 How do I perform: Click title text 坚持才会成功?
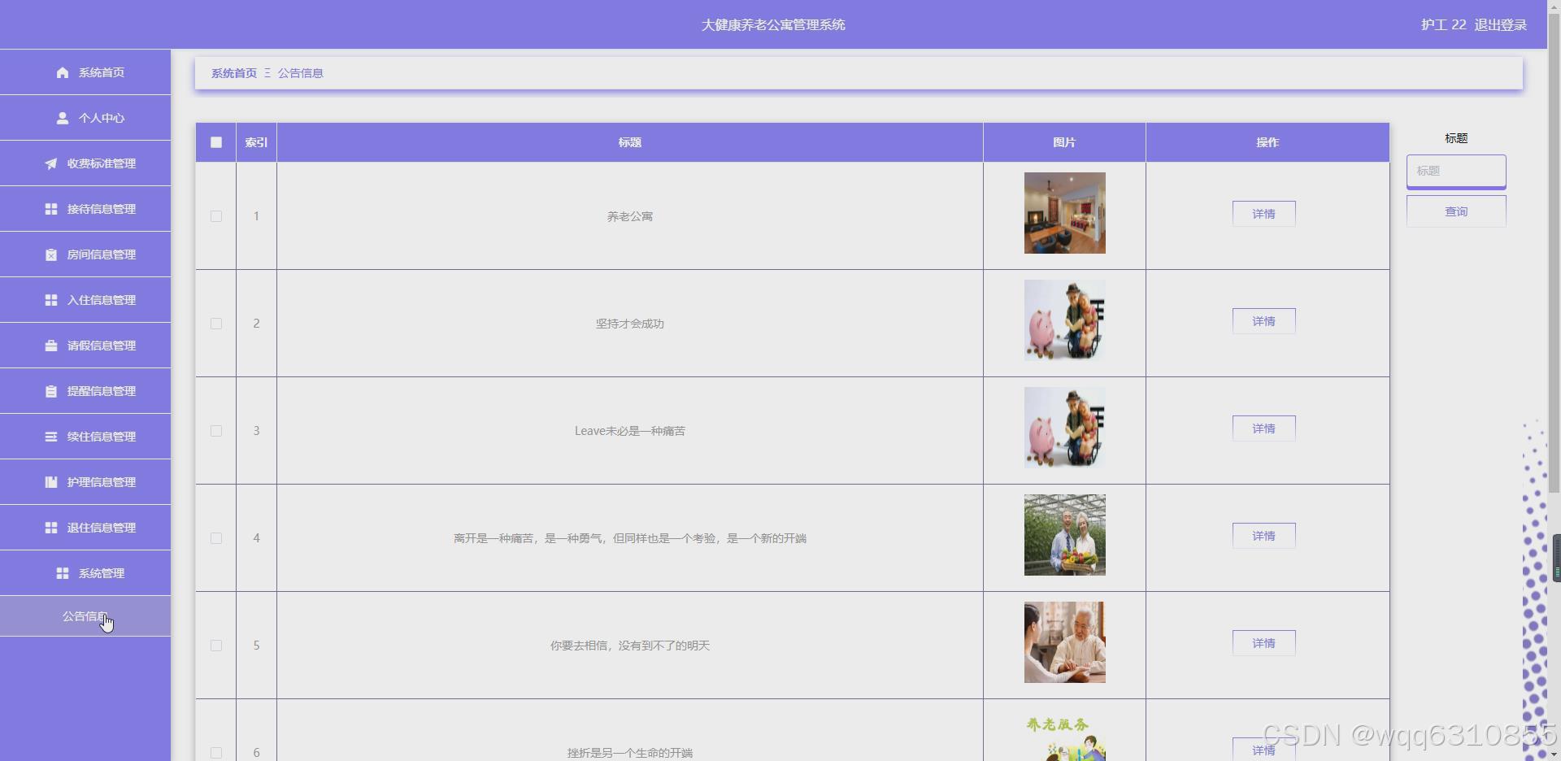[x=630, y=324]
